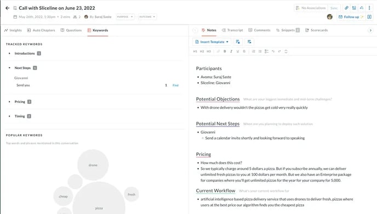
Task: Click the "Avoma: Suraj Saste" participant line
Action: (216, 77)
